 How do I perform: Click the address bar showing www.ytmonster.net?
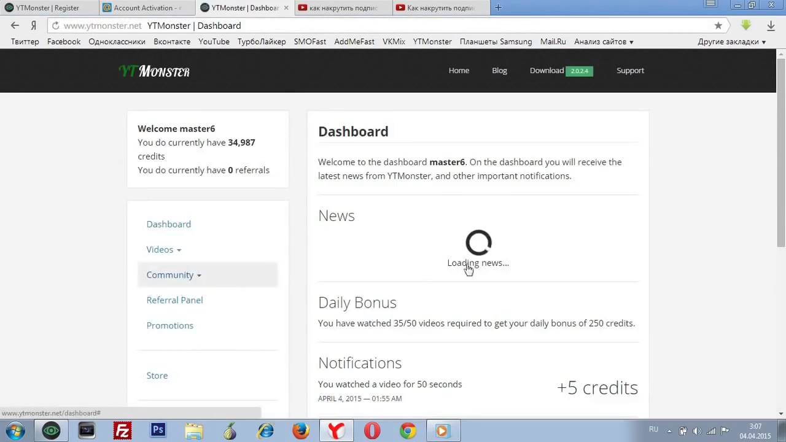click(387, 26)
